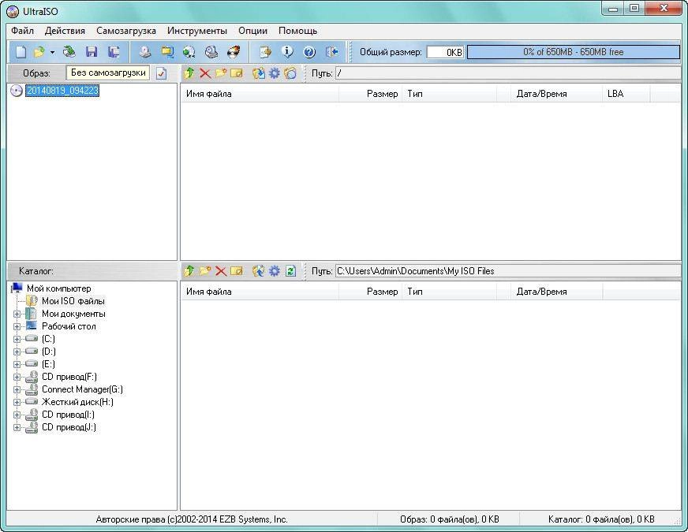Expand the Мои документы tree node
This screenshot has width=688, height=532.
pyautogui.click(x=17, y=314)
